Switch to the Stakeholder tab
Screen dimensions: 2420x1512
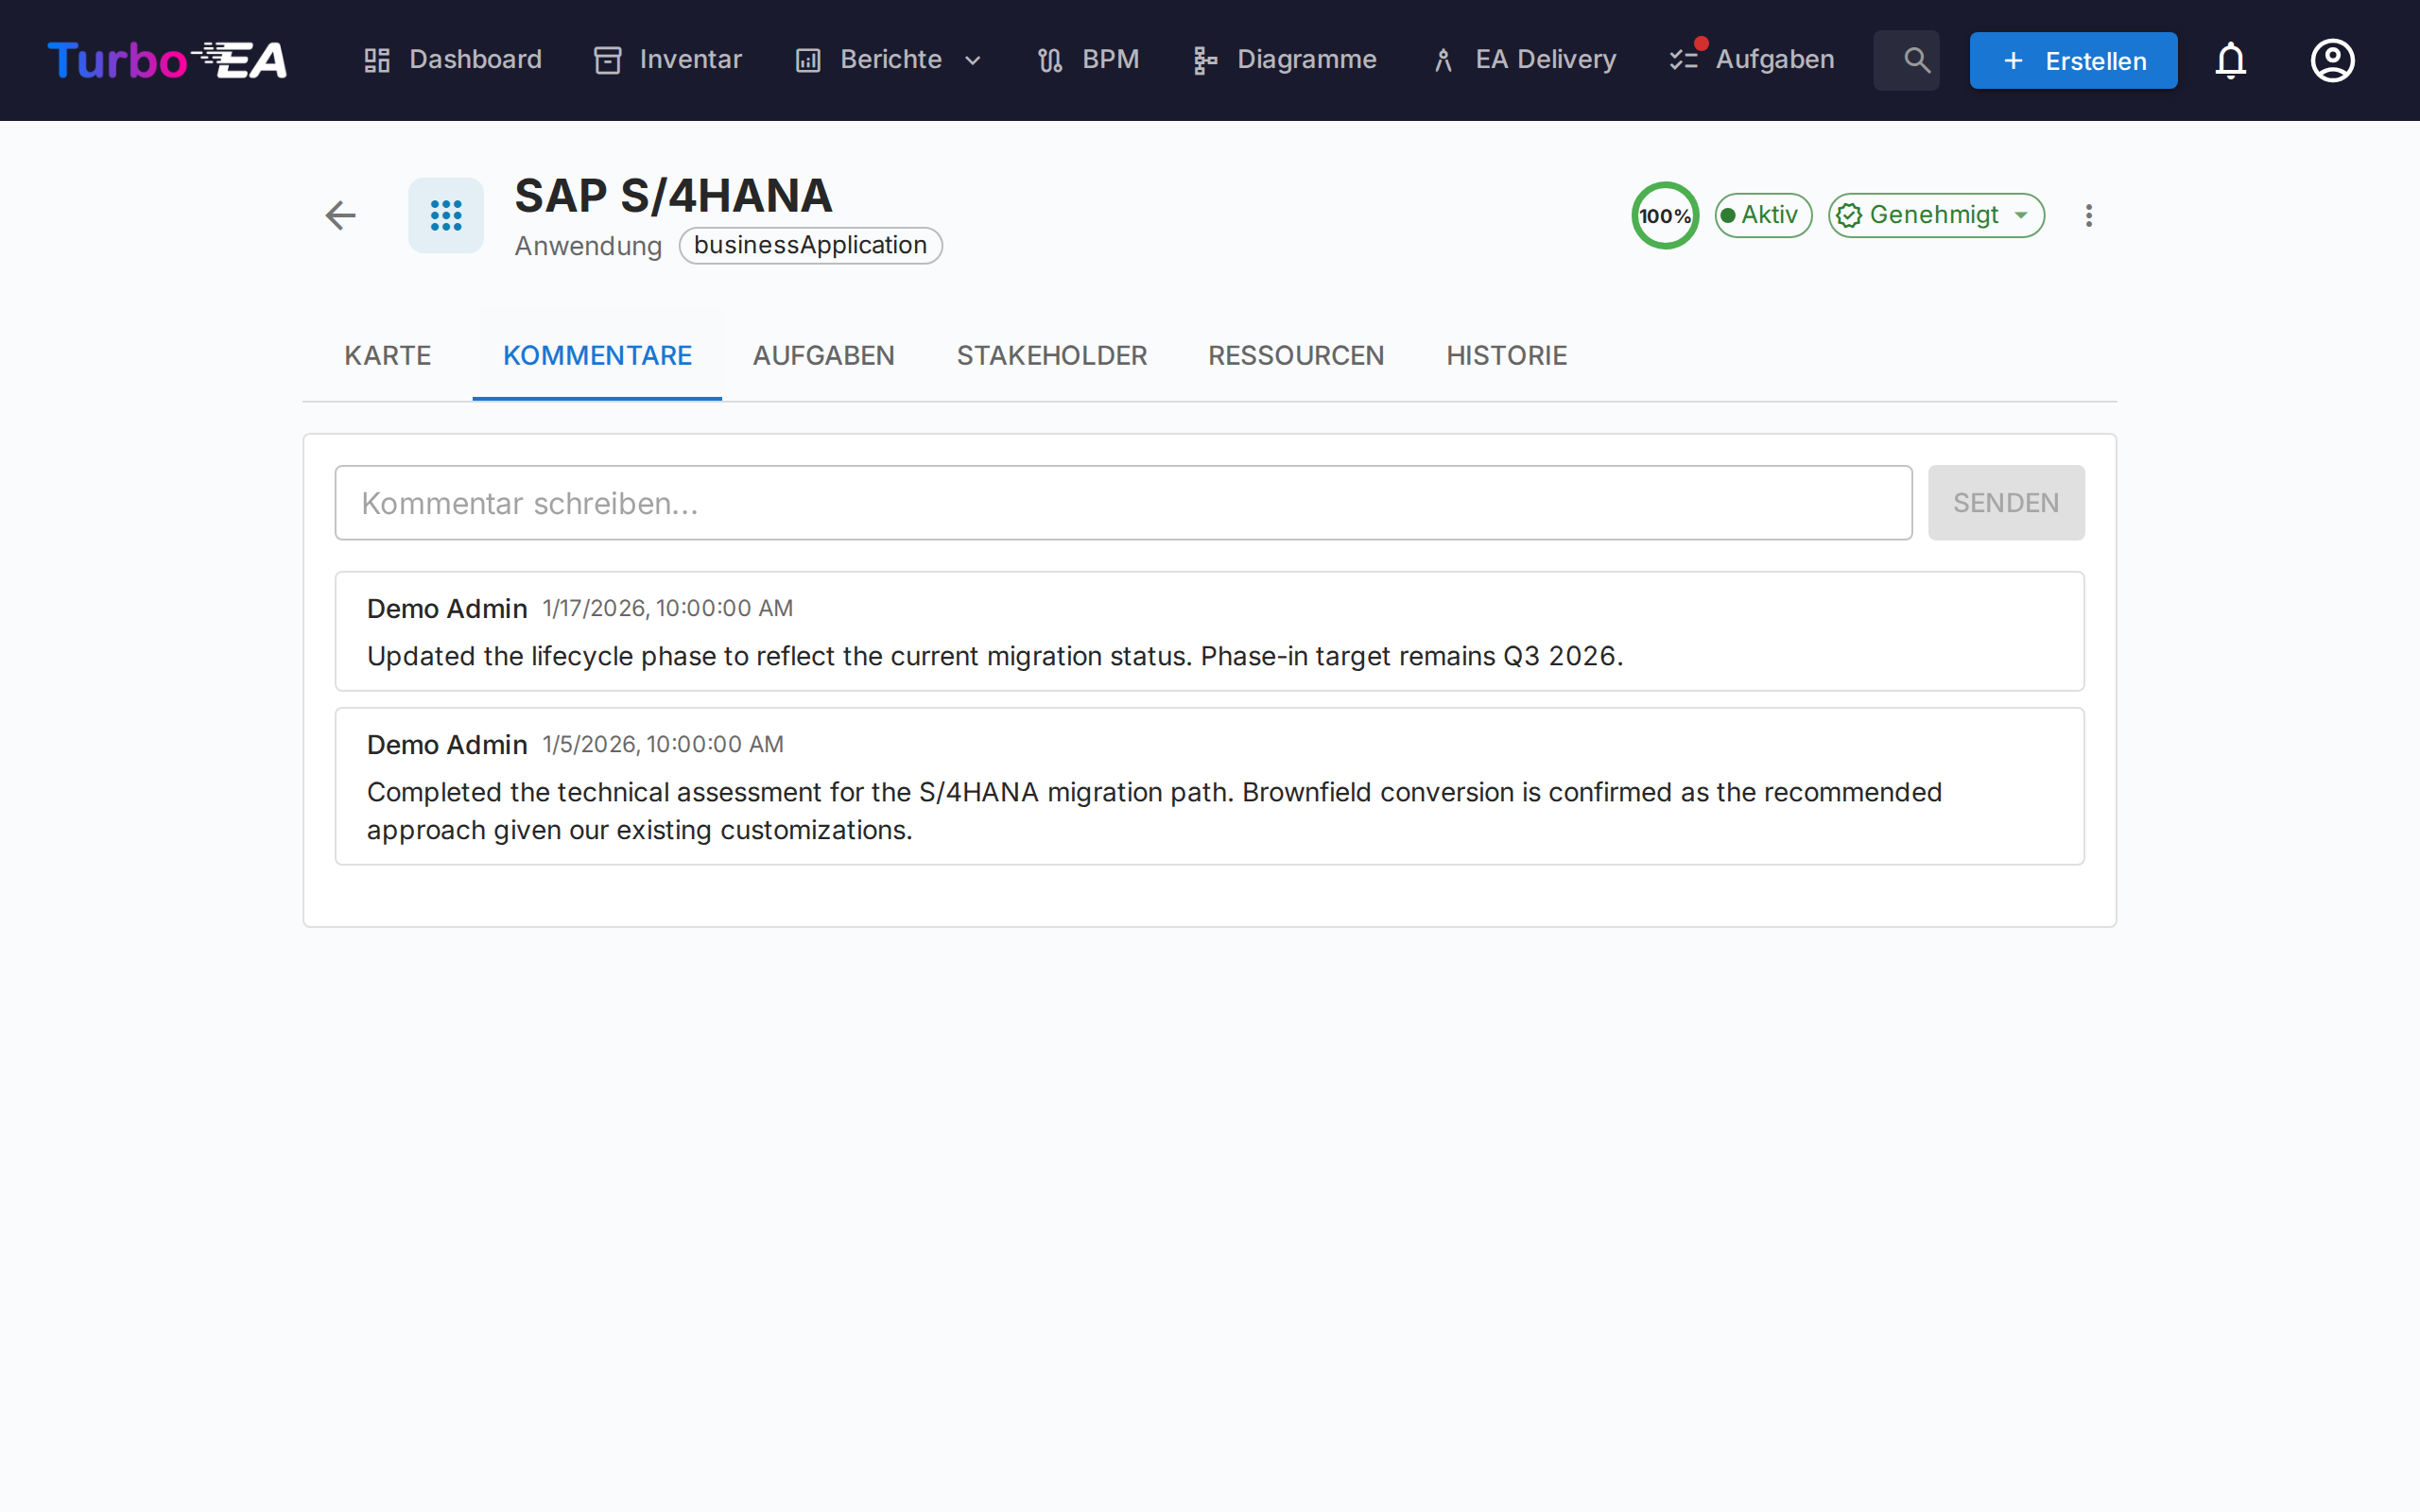(1051, 355)
